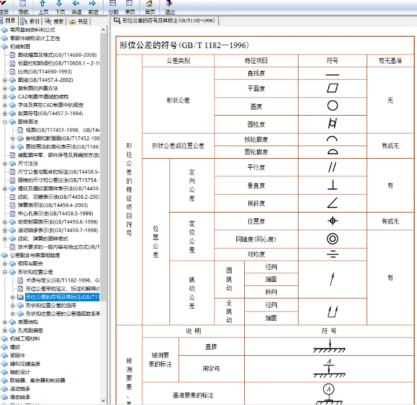Screen dimensions: 417x405
Task: Select 滑动轴承 chapter in tree
Action: 20,398
